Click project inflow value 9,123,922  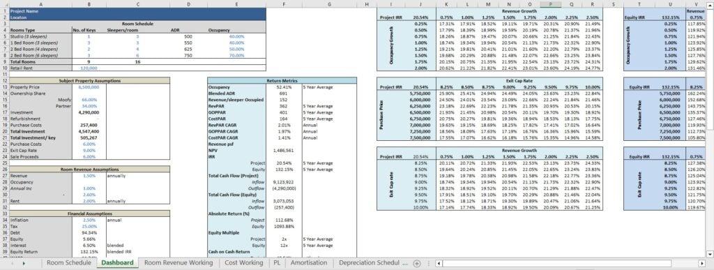point(284,181)
